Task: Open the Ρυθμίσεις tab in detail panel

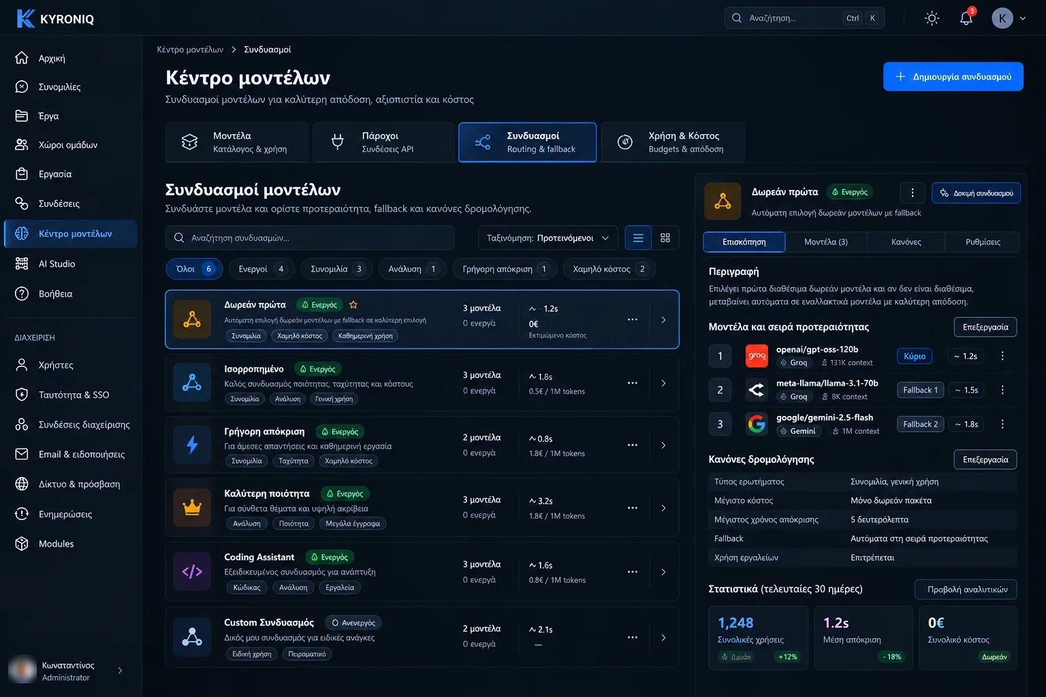Action: [x=983, y=242]
